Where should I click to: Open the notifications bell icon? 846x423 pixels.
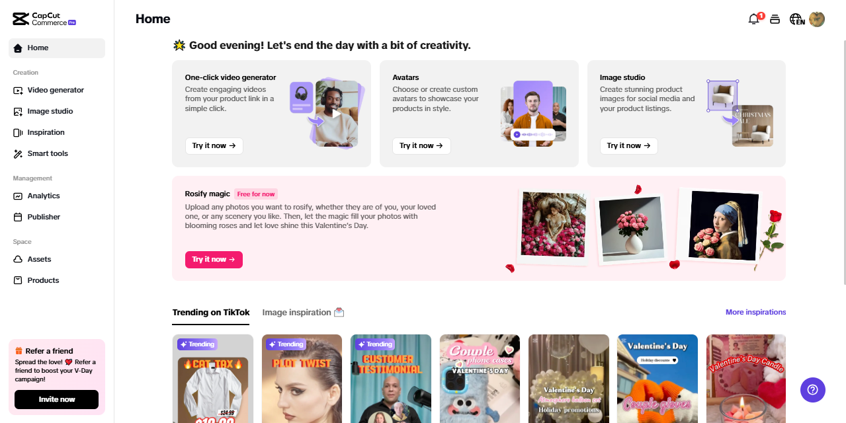click(x=754, y=19)
